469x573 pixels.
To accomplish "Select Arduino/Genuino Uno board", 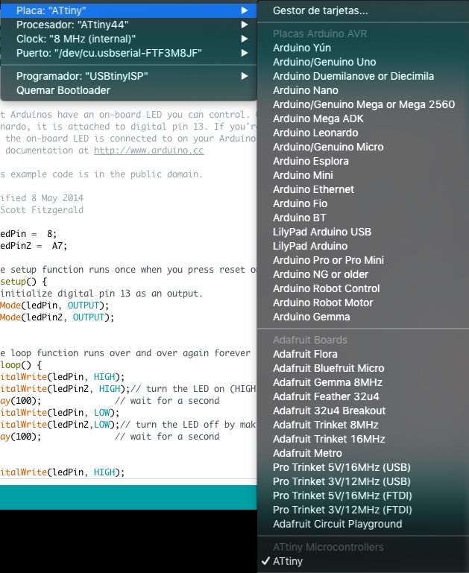I will (324, 62).
